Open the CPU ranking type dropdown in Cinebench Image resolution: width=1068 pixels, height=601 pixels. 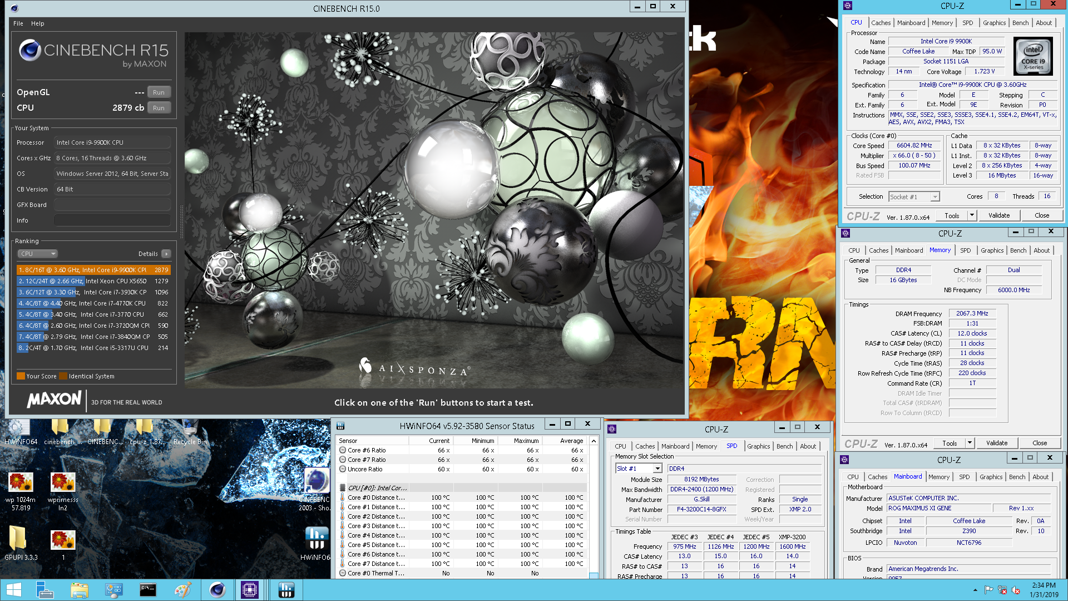pyautogui.click(x=38, y=254)
